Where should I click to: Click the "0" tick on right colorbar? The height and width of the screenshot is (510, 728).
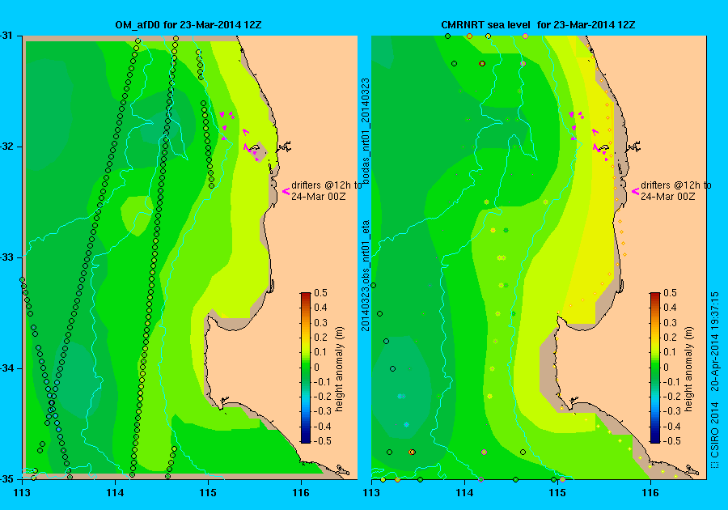(x=667, y=368)
